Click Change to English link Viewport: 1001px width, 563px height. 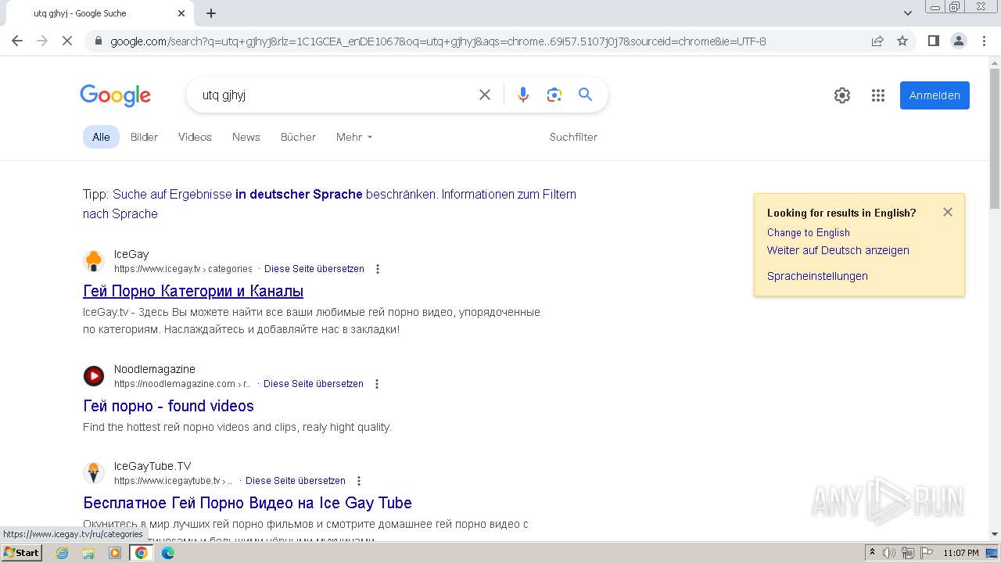[x=809, y=232]
